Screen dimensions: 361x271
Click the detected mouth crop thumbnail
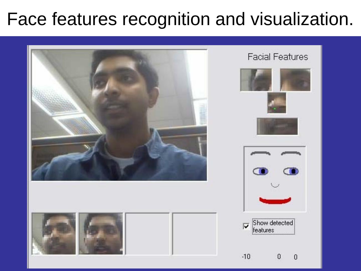point(278,126)
